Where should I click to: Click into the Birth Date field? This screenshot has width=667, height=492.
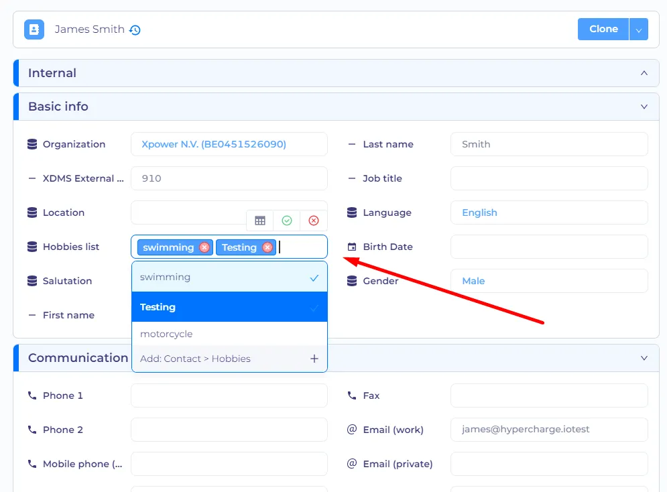coord(549,247)
